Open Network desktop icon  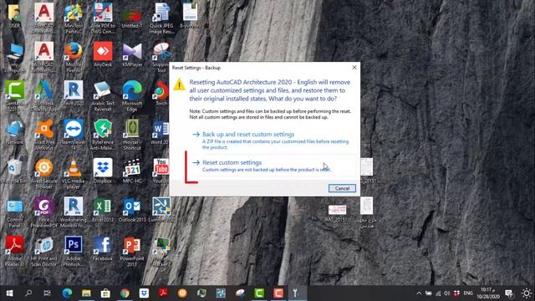tap(14, 132)
